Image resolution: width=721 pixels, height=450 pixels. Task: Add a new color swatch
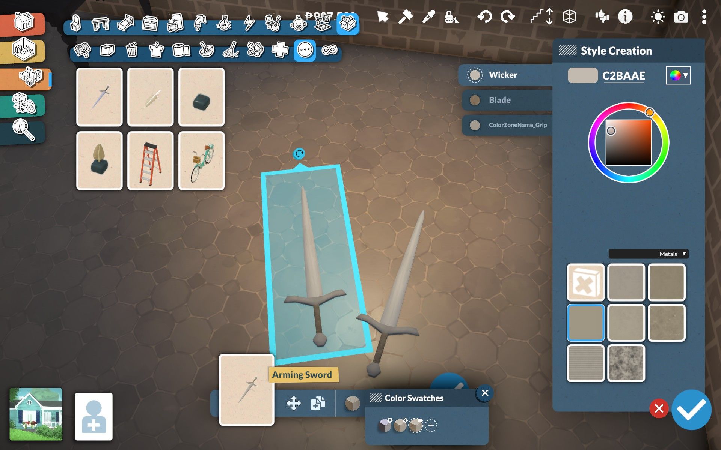431,426
